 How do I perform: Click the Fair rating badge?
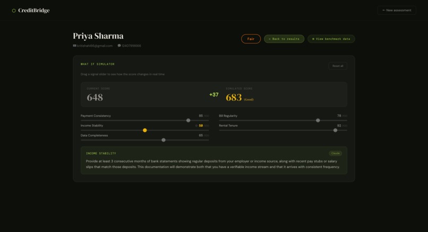pyautogui.click(x=251, y=39)
